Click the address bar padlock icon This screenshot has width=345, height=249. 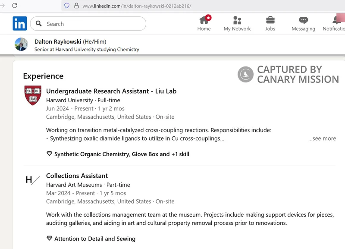pos(77,6)
